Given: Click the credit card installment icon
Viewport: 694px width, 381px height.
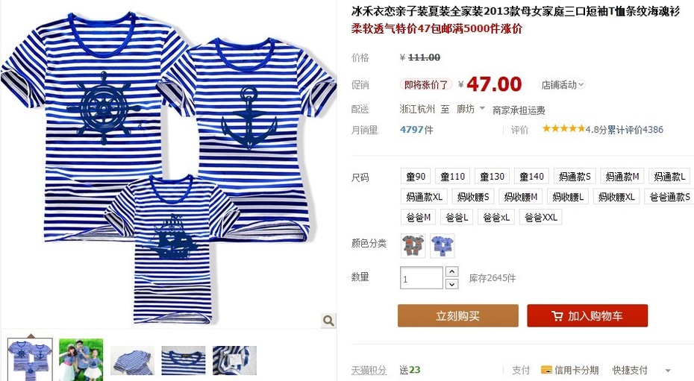Looking at the screenshot, I should coord(546,370).
